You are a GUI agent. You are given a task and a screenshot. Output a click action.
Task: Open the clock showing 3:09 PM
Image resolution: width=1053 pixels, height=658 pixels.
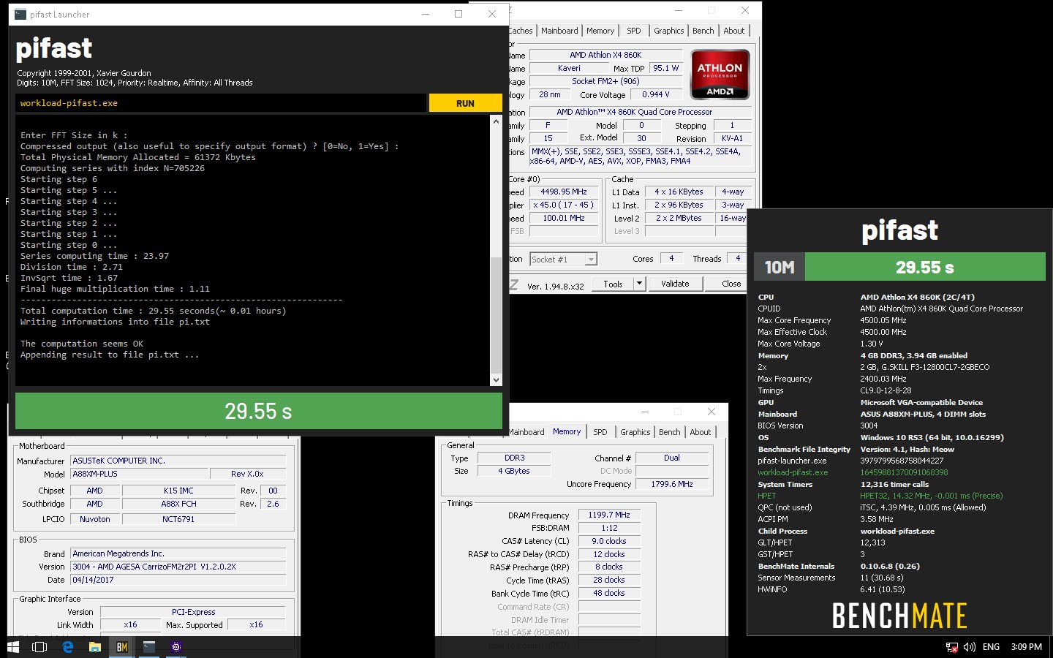[x=1026, y=647]
